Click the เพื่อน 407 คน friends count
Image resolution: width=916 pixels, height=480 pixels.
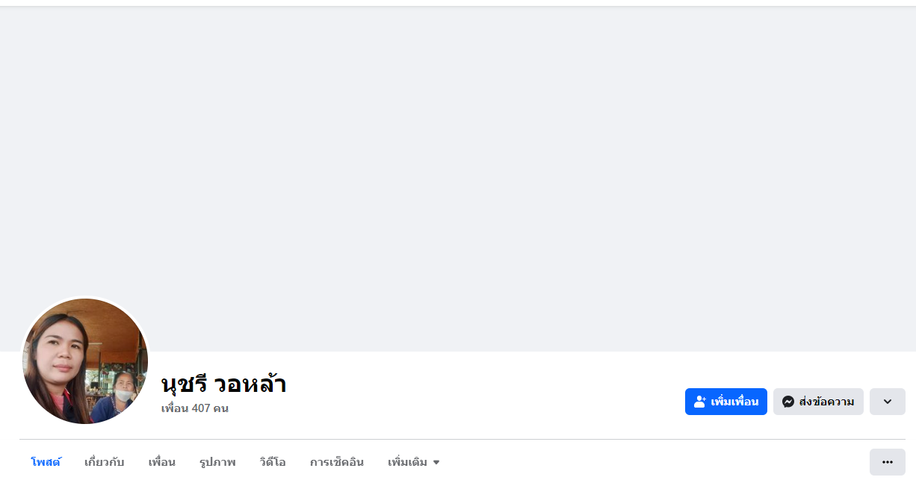[x=195, y=408]
